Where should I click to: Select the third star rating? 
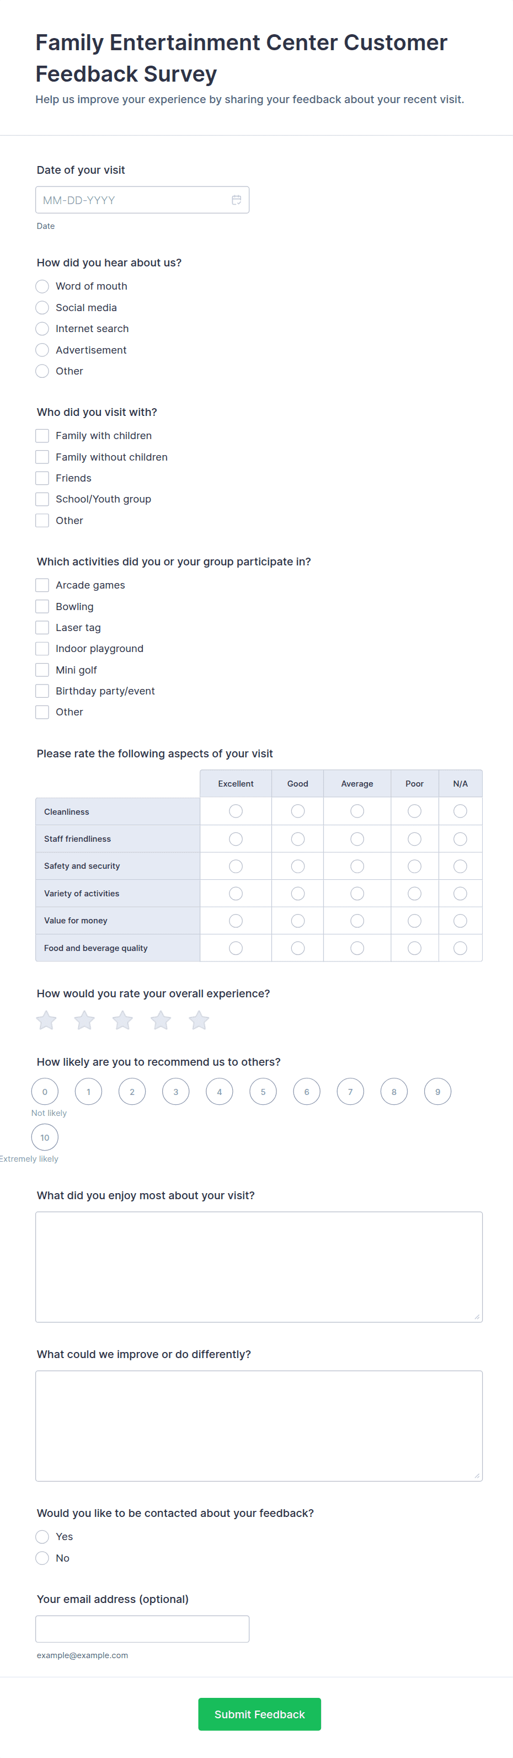[x=123, y=1020]
